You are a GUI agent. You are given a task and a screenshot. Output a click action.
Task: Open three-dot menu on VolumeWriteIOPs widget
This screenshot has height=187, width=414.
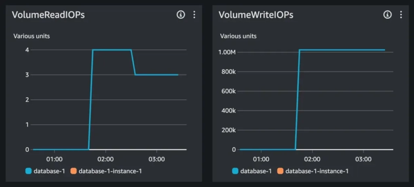(x=401, y=15)
